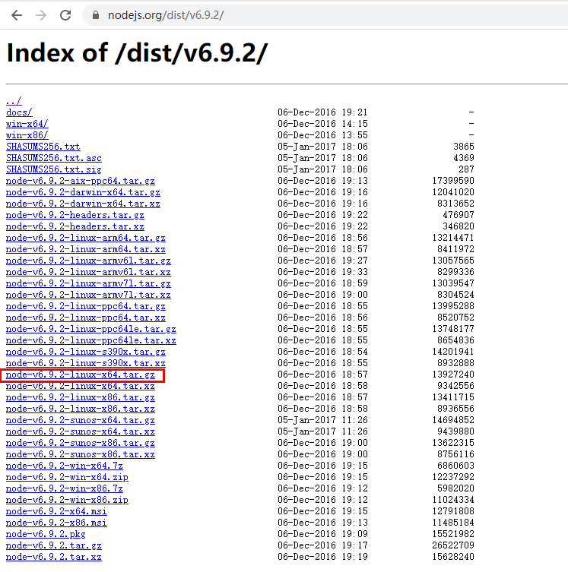This screenshot has width=568, height=572.
Task: Click the page heading Index of /dist/v6.9.2/
Action: pyautogui.click(x=138, y=53)
